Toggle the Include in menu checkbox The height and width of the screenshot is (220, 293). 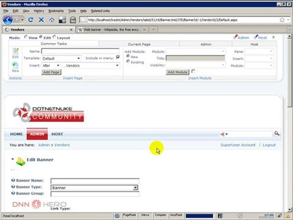click(x=118, y=57)
